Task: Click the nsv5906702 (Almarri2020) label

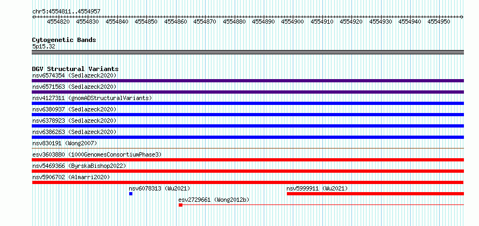Action: click(71, 177)
